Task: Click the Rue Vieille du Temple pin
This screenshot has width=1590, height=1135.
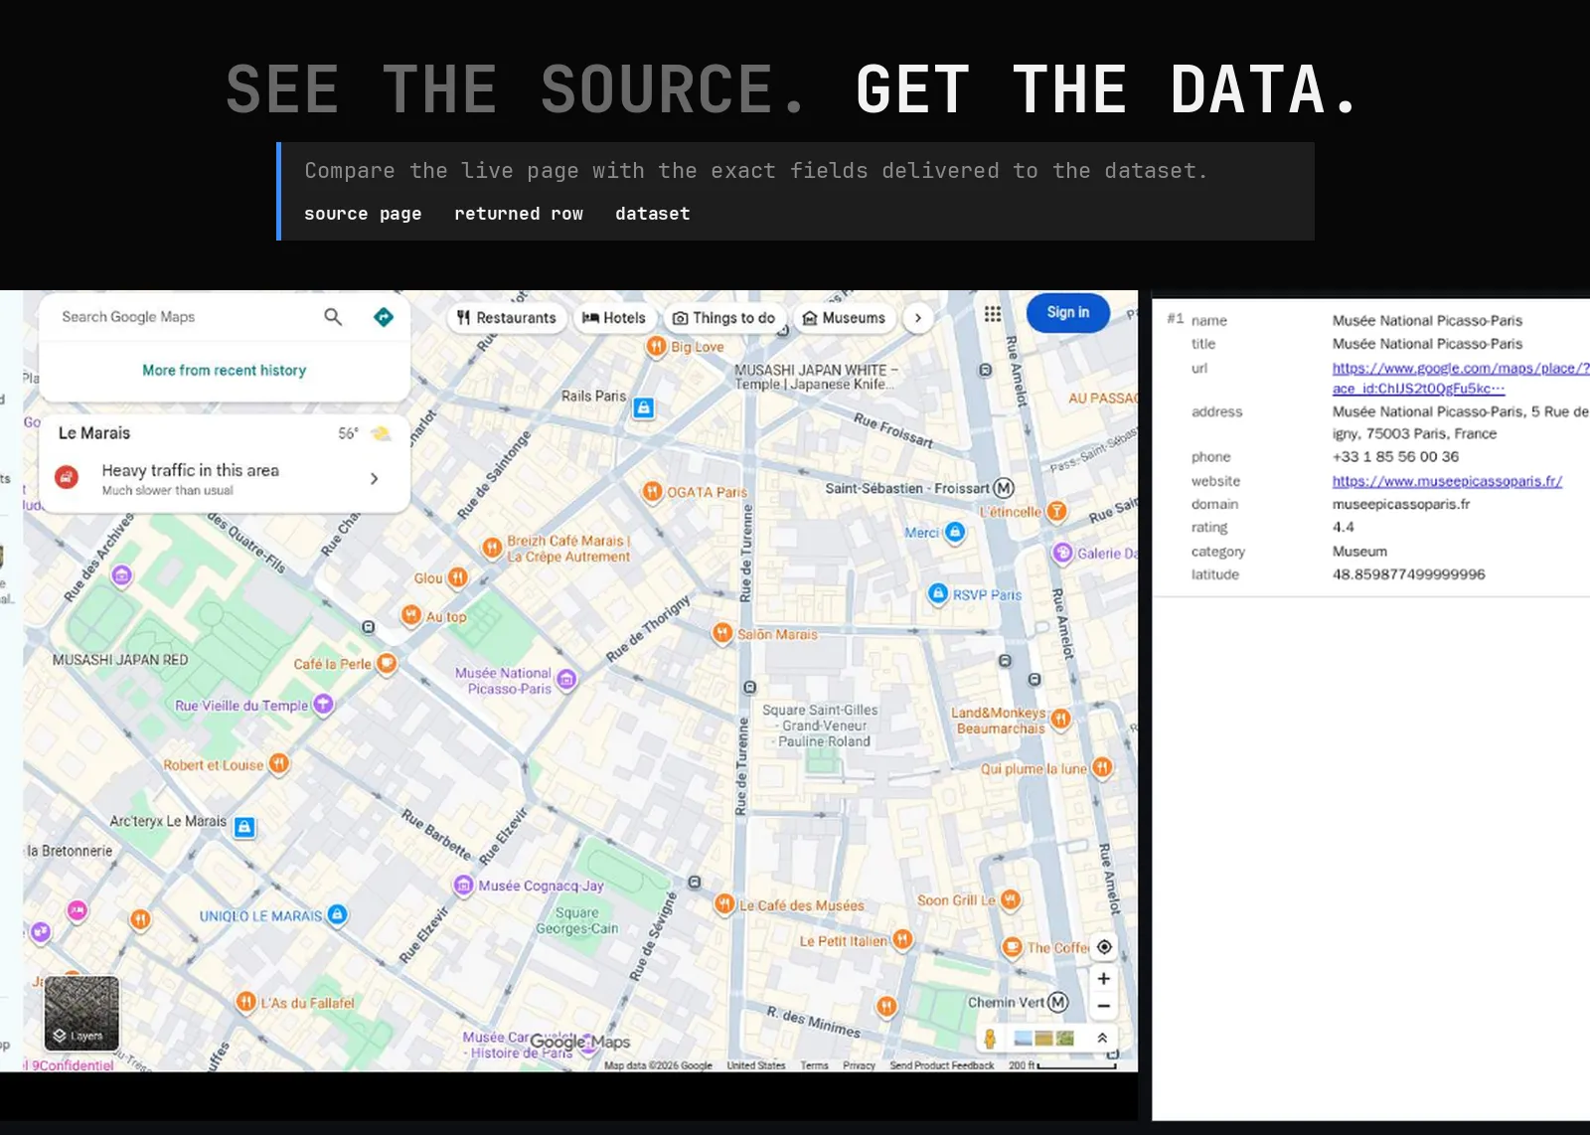Action: click(x=323, y=704)
